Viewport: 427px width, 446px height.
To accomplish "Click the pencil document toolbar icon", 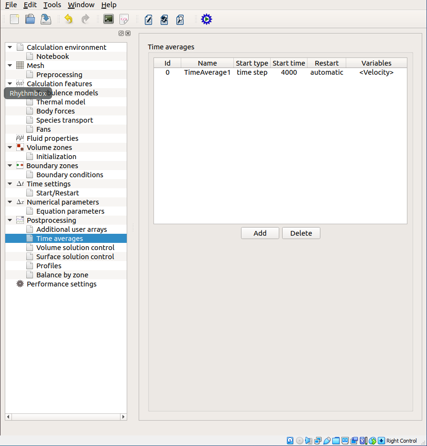I will click(x=148, y=19).
